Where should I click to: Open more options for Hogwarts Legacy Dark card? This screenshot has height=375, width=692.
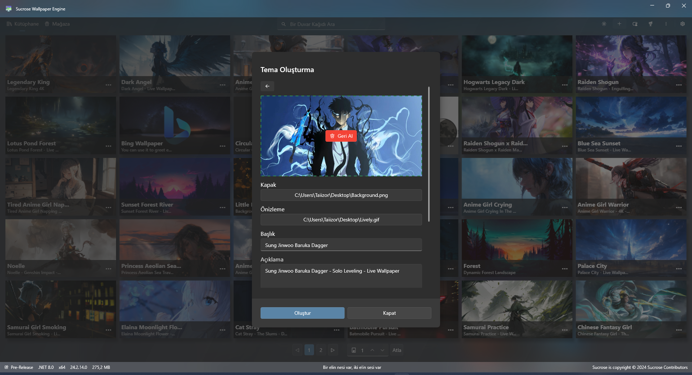tap(565, 85)
